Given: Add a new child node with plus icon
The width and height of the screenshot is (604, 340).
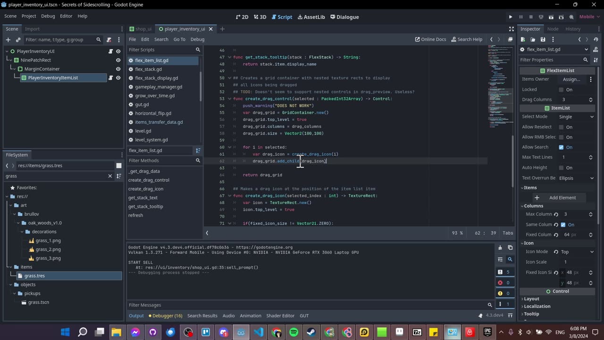Looking at the screenshot, I should pyautogui.click(x=8, y=40).
